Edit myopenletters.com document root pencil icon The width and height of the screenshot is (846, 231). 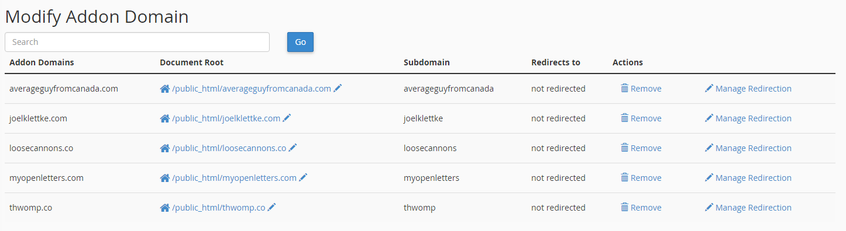click(303, 178)
